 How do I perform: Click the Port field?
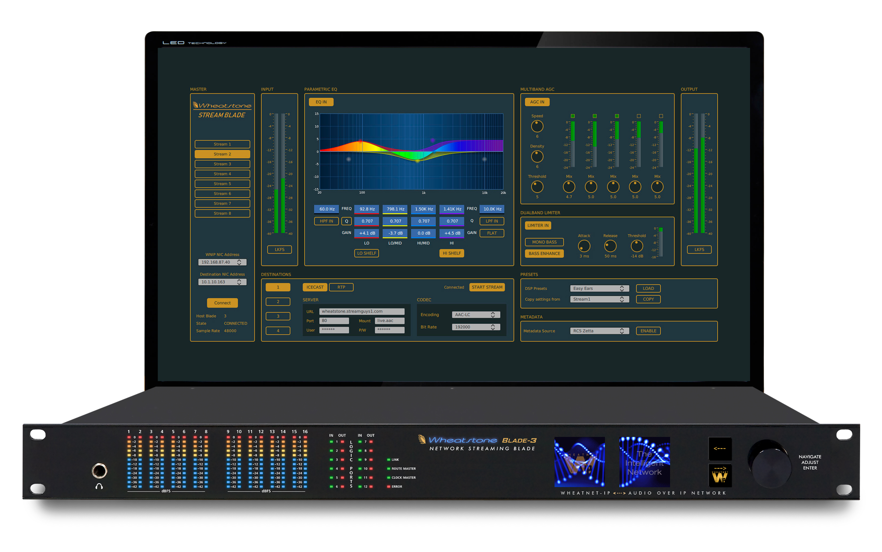(x=334, y=320)
